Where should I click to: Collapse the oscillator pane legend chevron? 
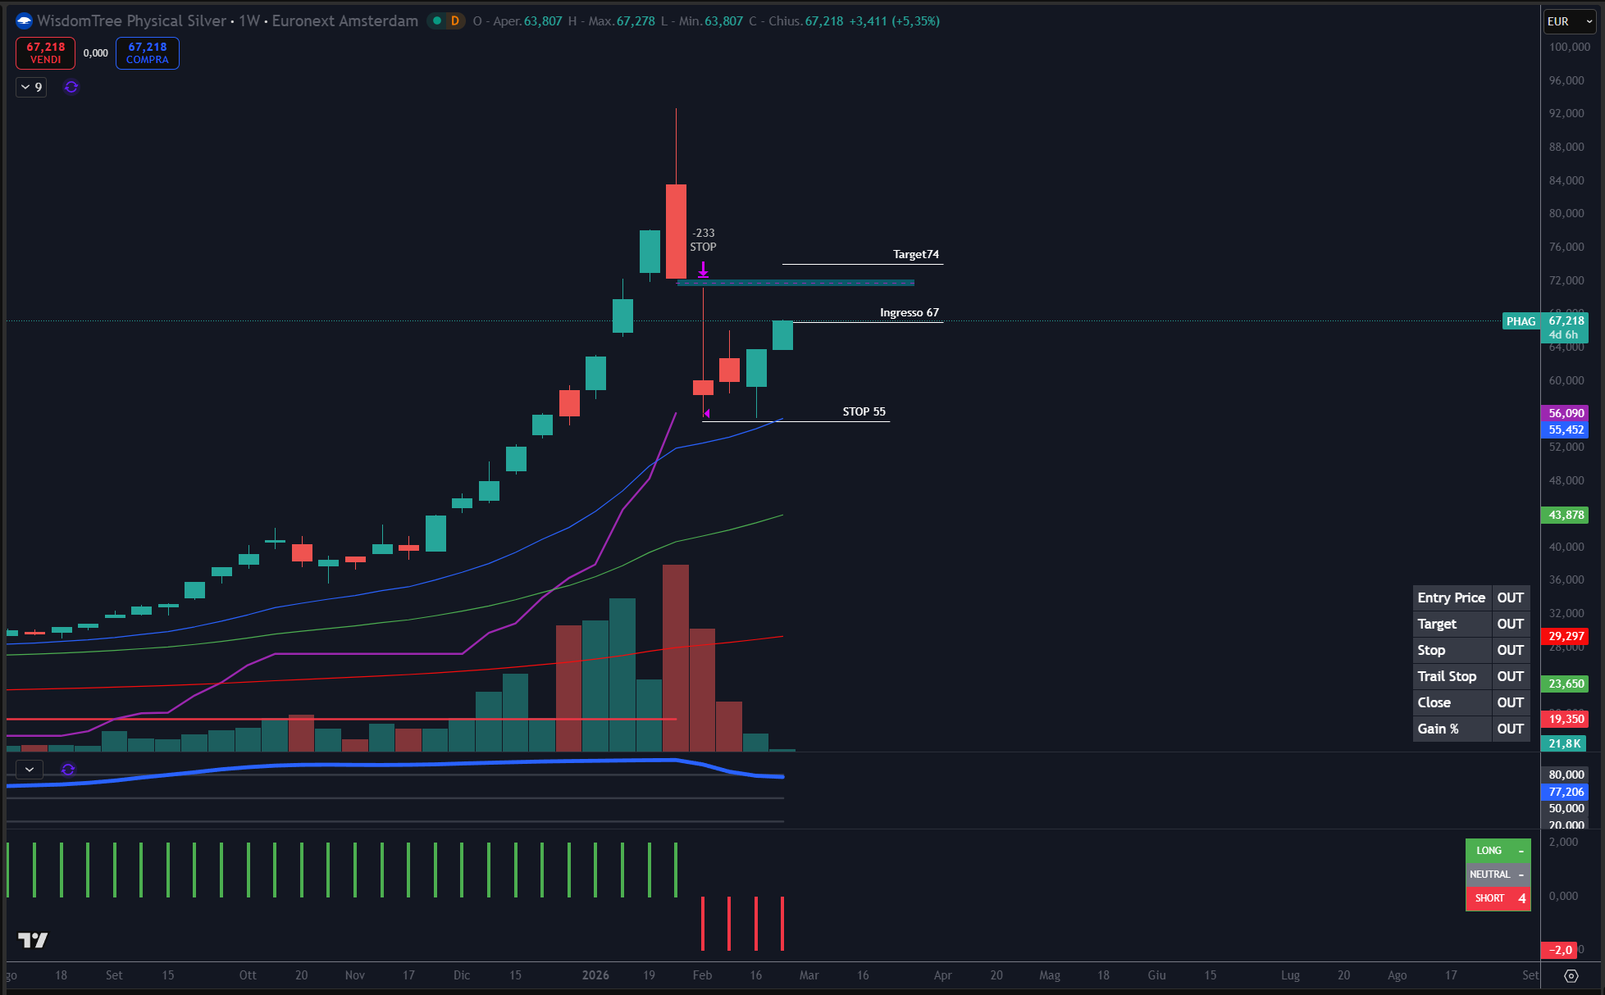pyautogui.click(x=30, y=770)
